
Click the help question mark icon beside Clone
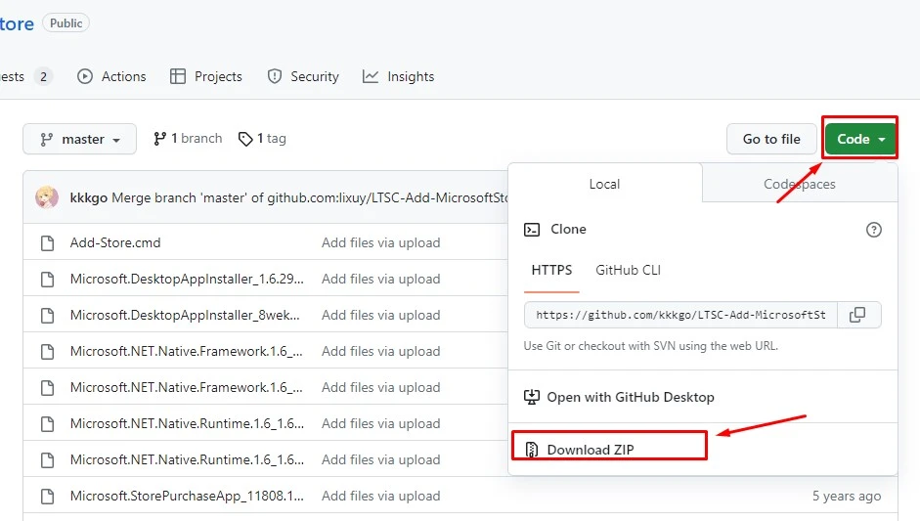click(x=874, y=230)
